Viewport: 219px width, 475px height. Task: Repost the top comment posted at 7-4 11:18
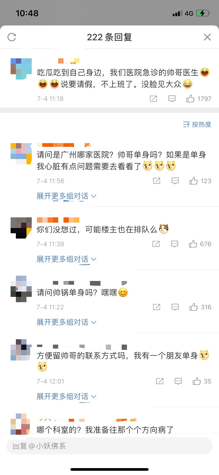coord(153,99)
